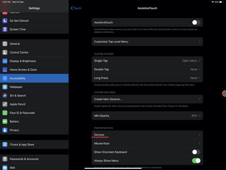Tap the AssistiveTouch floating button at screen edge
The width and height of the screenshot is (226, 170).
224,93
